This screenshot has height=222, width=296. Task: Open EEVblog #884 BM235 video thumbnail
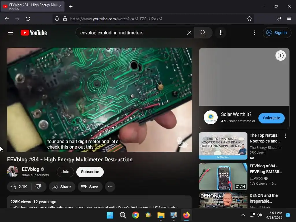pos(223,177)
